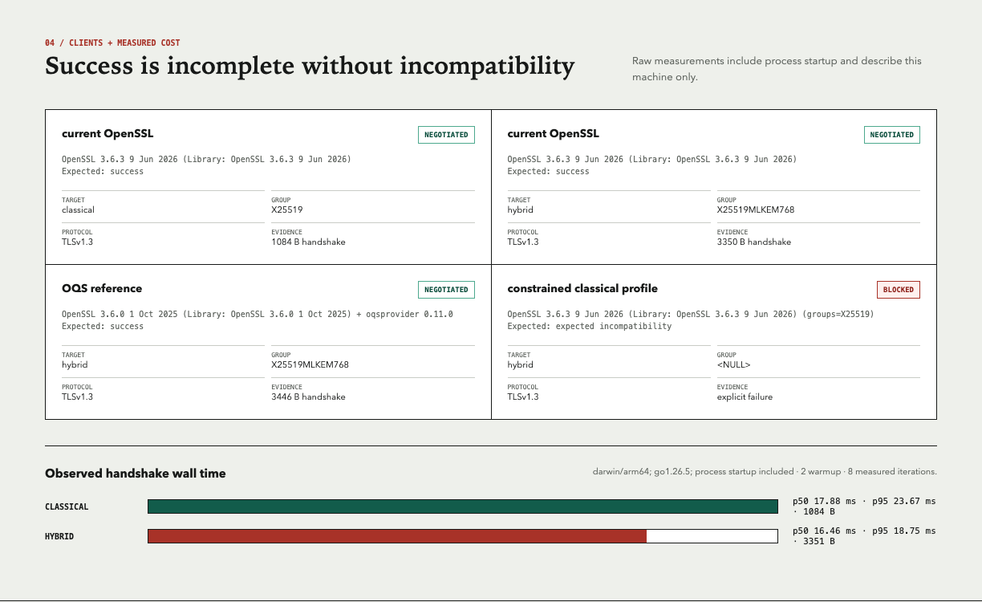Click the CLASSICAL row label
This screenshot has height=602, width=982.
(x=67, y=506)
